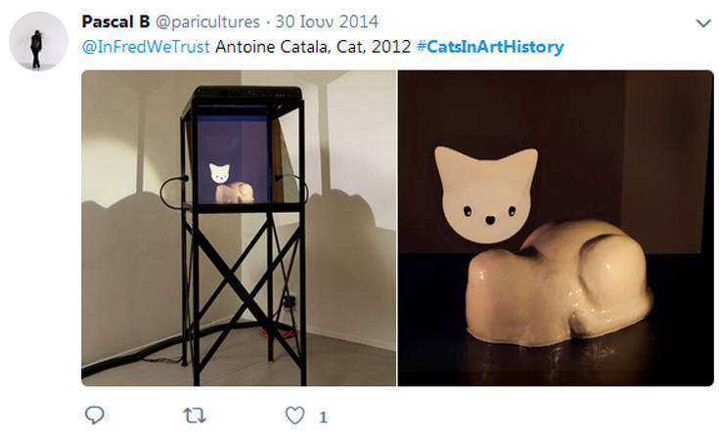Click the projector atop the metal stand
This screenshot has width=719, height=434.
click(x=247, y=96)
